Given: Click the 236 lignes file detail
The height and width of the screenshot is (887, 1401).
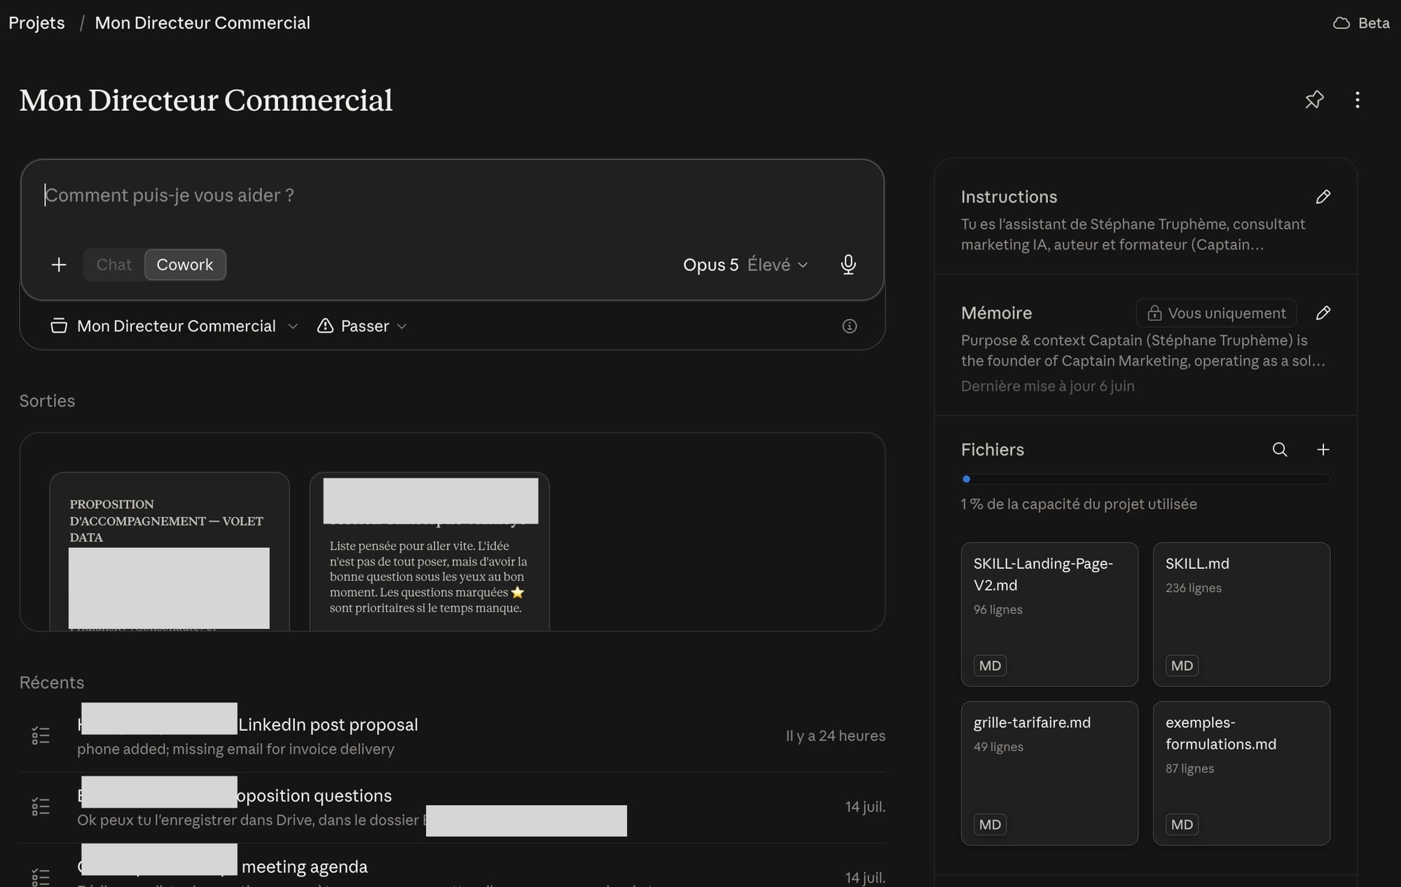Looking at the screenshot, I should point(1194,588).
